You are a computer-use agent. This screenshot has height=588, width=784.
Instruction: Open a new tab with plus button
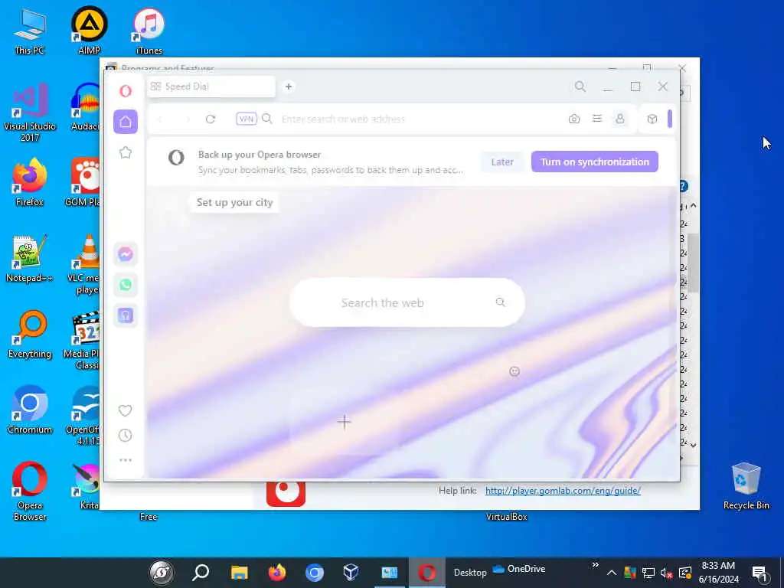pos(289,87)
